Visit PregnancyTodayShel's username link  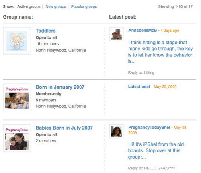tap(149, 127)
